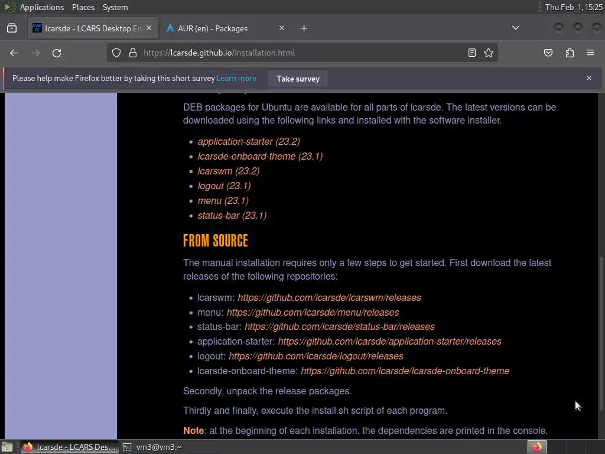Open Firefox View recent browsing icon

[12, 28]
